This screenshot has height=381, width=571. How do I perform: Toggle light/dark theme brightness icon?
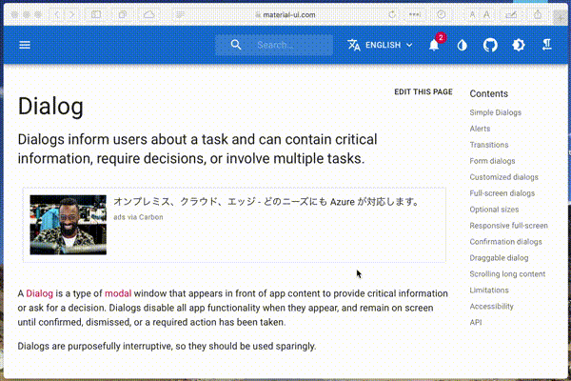coord(519,45)
